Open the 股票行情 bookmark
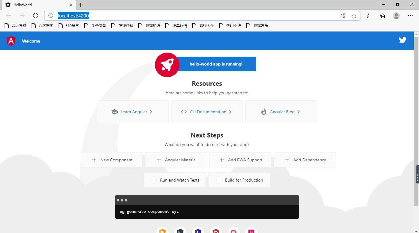 pos(176,26)
